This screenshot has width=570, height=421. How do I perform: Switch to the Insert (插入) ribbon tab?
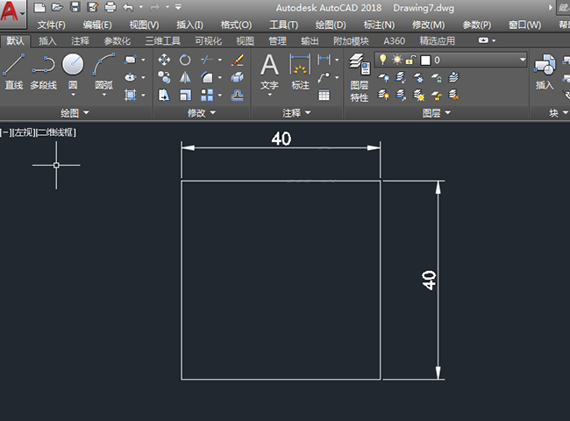[47, 41]
